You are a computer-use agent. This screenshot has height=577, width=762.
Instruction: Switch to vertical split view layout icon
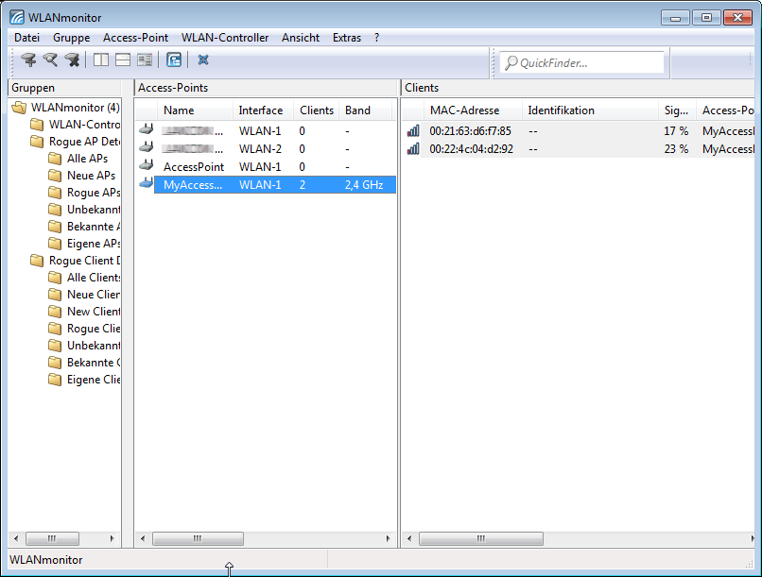(x=101, y=60)
